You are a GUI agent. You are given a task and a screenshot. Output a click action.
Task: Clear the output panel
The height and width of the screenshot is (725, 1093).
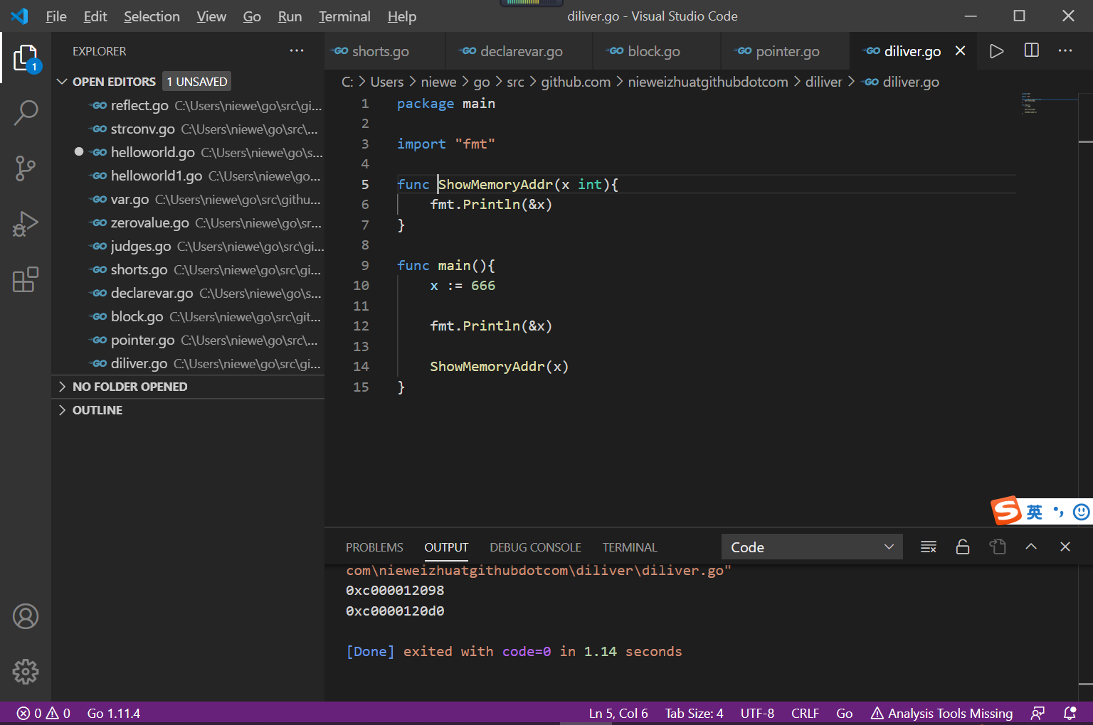click(928, 547)
